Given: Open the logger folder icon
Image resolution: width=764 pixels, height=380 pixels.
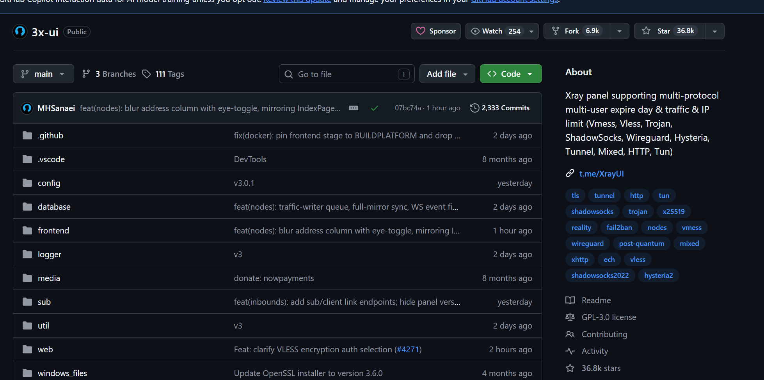Looking at the screenshot, I should click(x=27, y=254).
